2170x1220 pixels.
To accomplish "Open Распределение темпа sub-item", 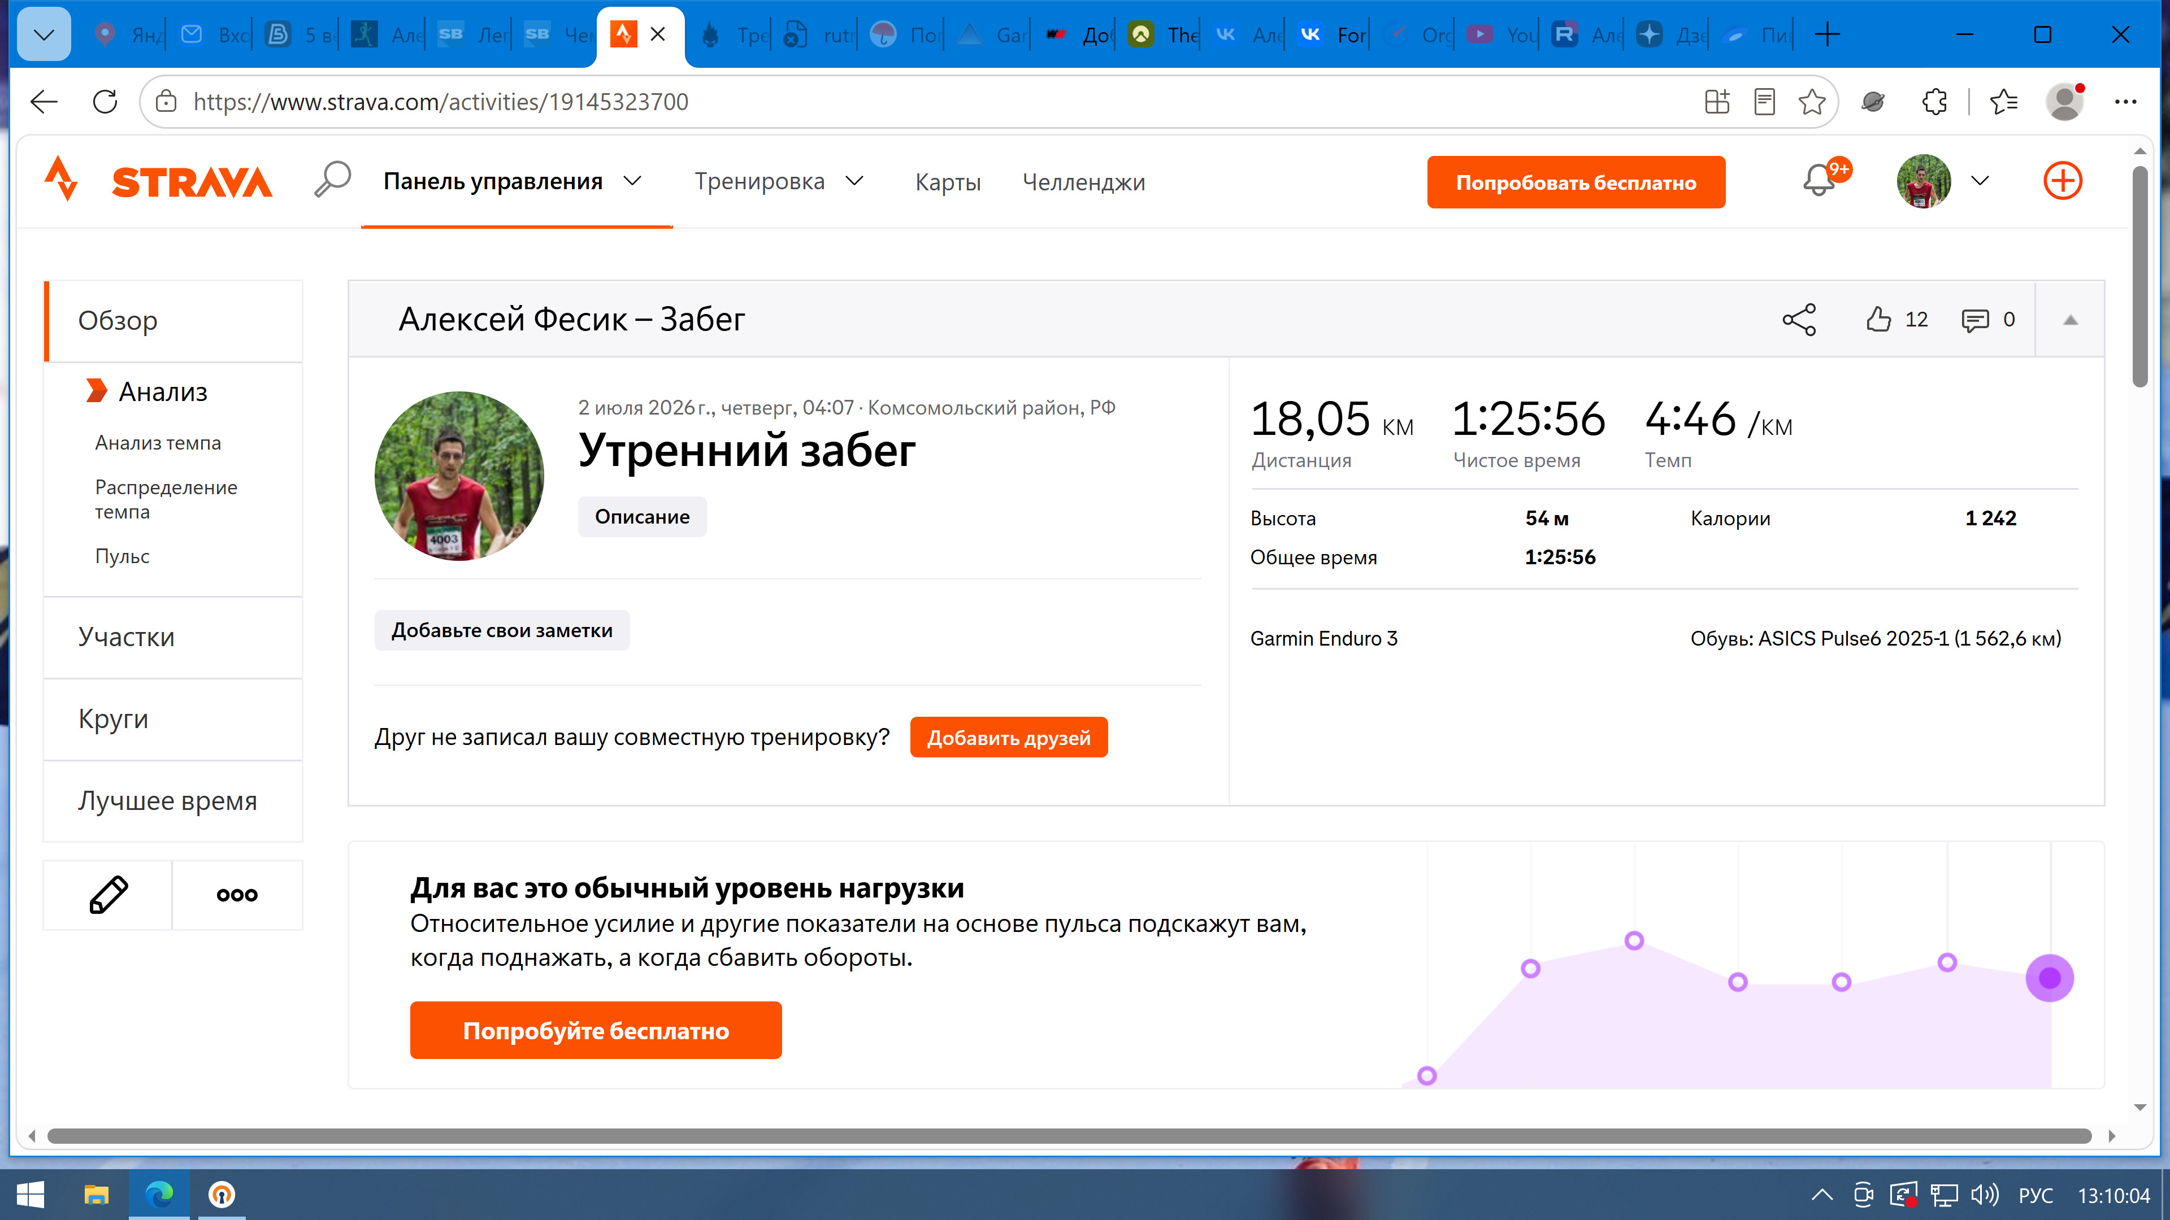I will coord(166,499).
